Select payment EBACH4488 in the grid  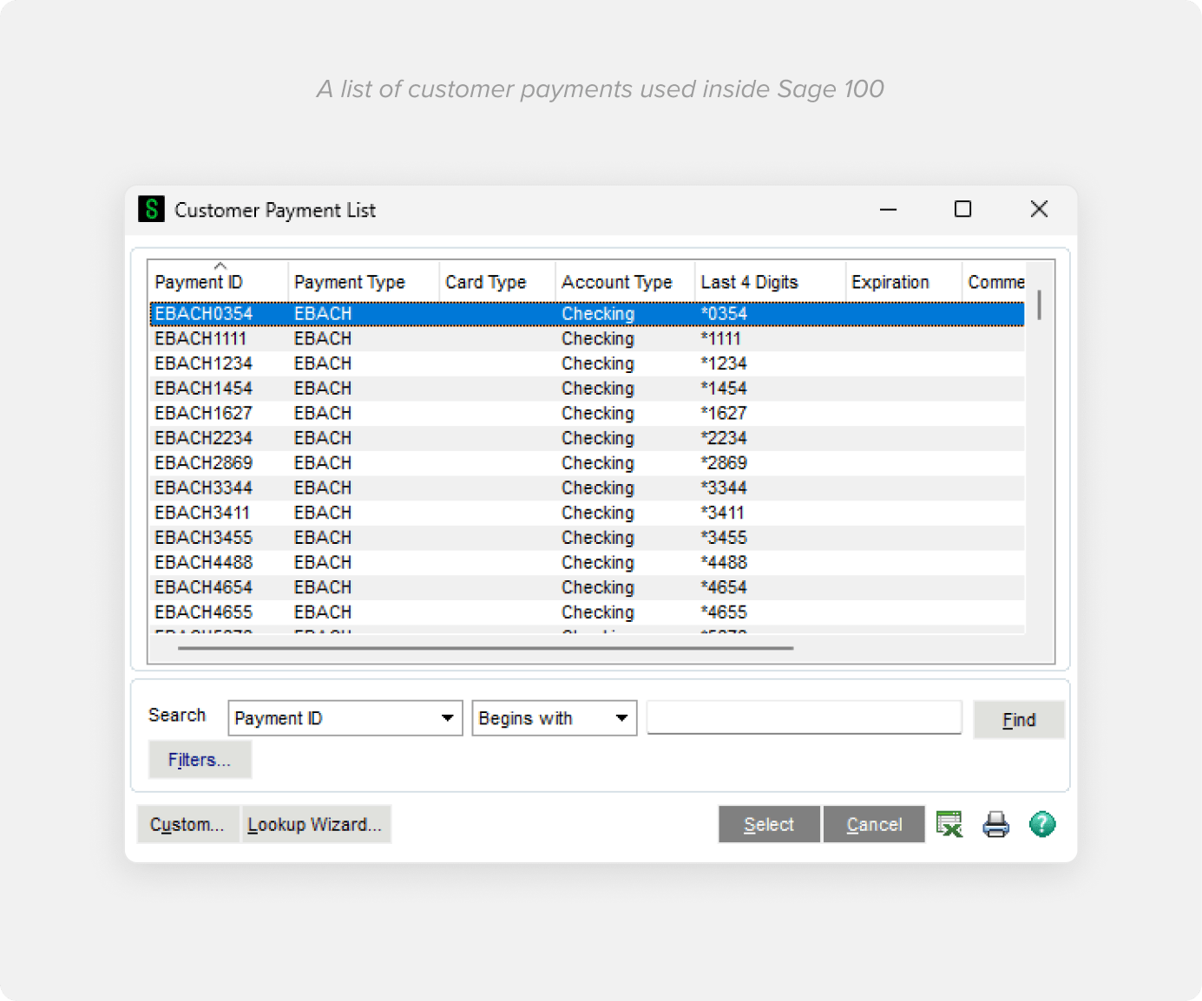click(x=347, y=562)
